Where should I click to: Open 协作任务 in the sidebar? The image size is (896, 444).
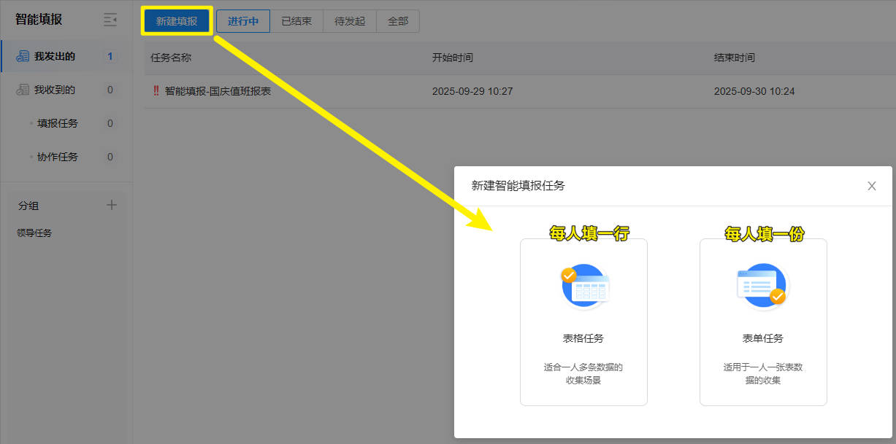[58, 157]
